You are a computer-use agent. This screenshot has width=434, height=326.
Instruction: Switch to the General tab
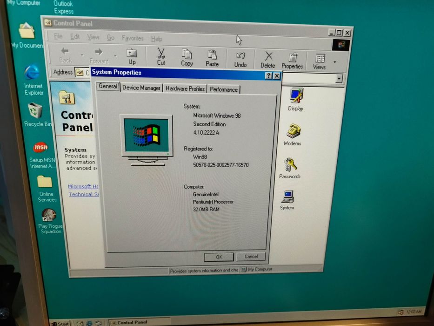coord(108,86)
